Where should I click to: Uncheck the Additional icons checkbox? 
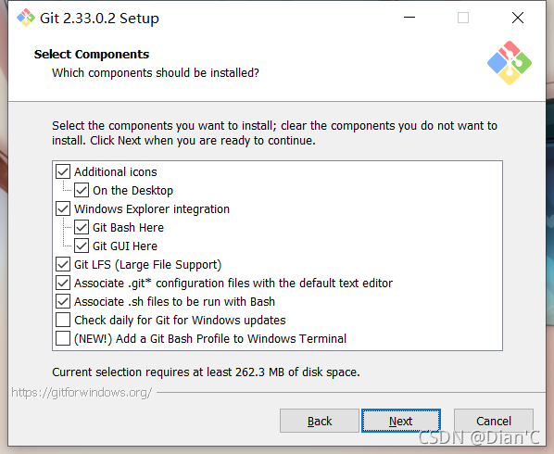coord(63,171)
